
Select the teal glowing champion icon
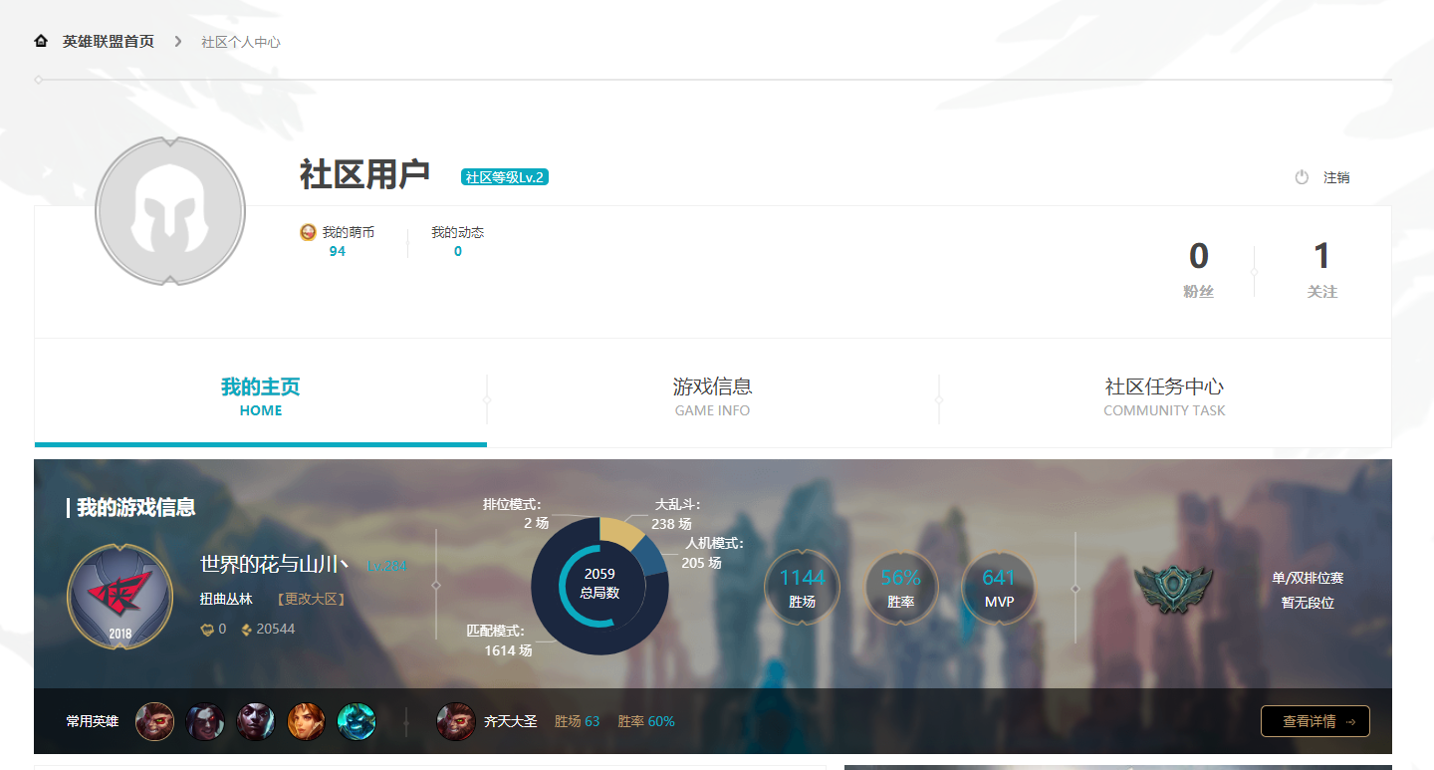point(357,721)
